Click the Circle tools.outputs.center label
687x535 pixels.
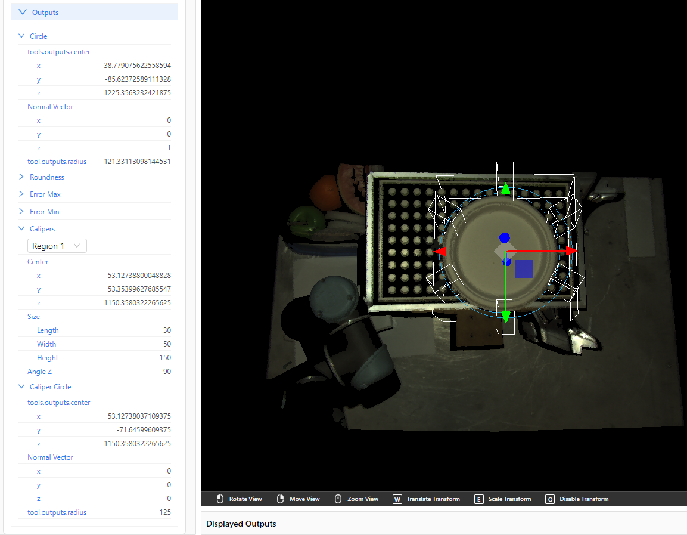(x=59, y=52)
